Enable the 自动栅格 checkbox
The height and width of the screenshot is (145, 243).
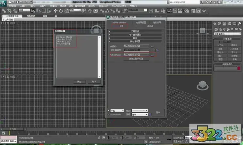pyautogui.click(x=220, y=42)
